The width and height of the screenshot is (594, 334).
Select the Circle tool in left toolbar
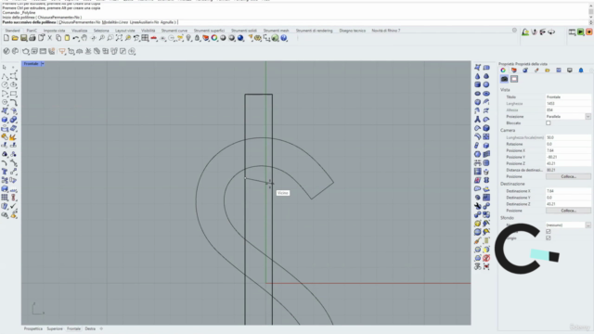click(x=5, y=84)
